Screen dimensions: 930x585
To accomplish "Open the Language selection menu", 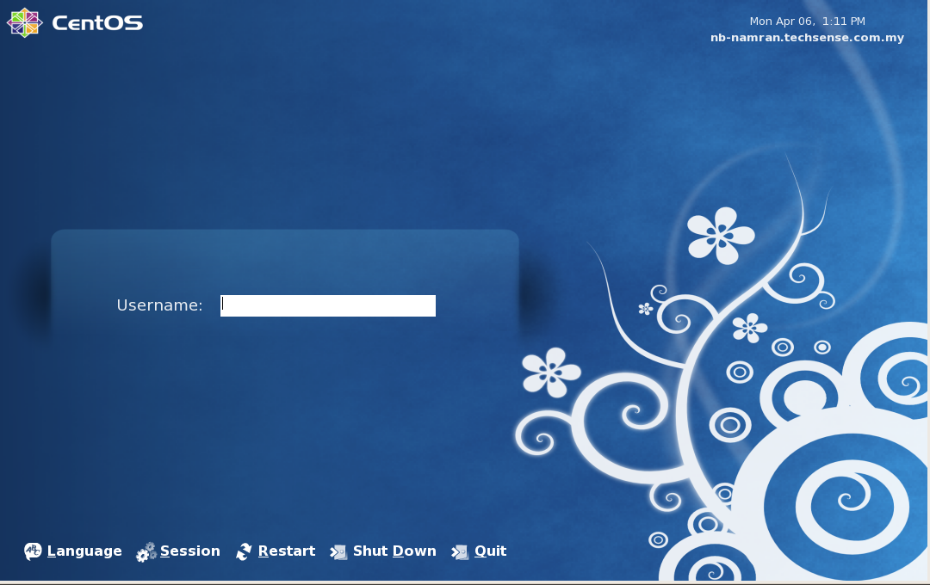I will point(84,551).
